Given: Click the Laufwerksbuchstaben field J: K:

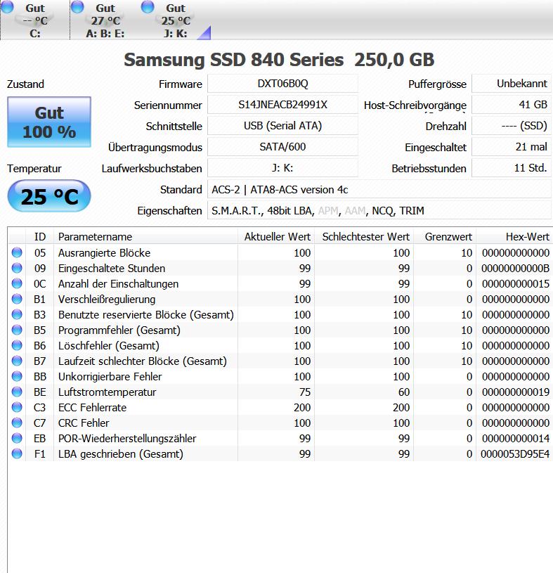Looking at the screenshot, I should [282, 168].
